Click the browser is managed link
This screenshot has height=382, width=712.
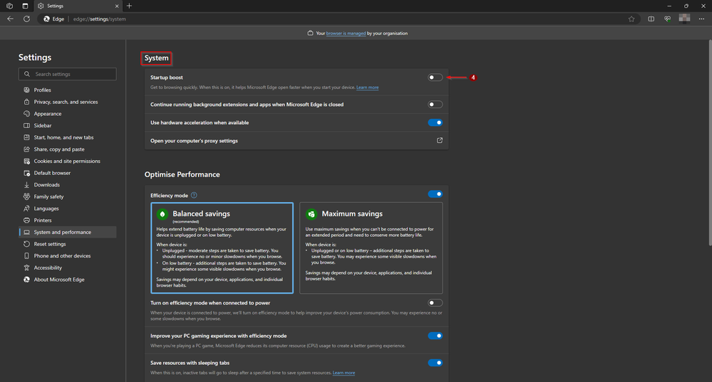(346, 33)
